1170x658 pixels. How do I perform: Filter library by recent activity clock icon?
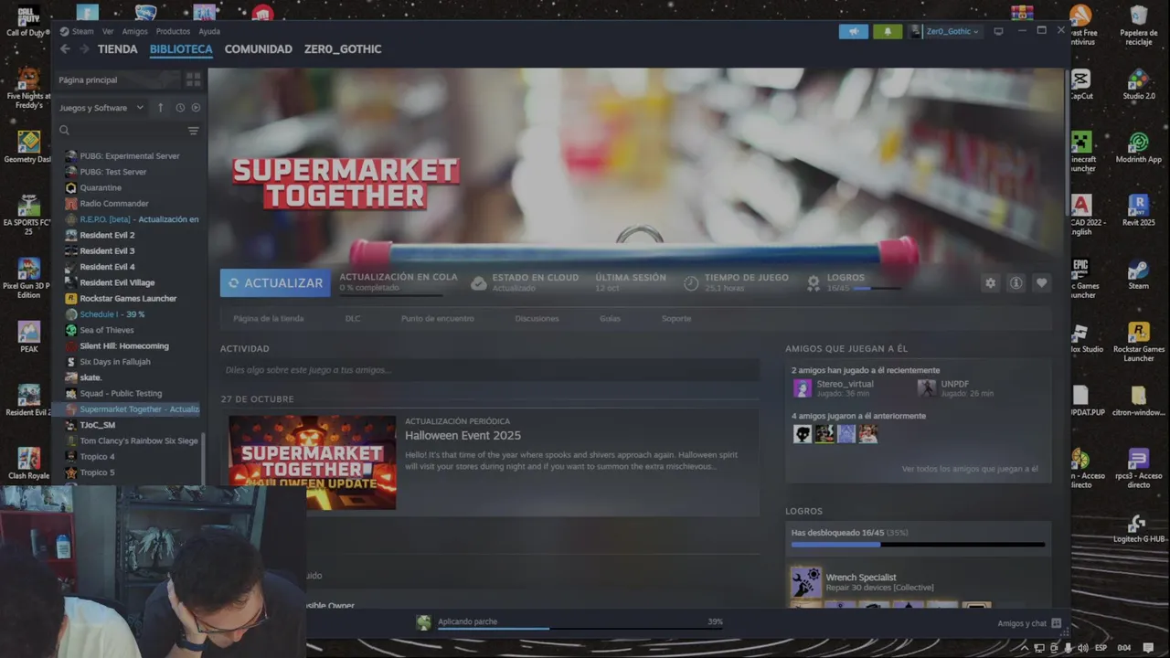point(180,107)
